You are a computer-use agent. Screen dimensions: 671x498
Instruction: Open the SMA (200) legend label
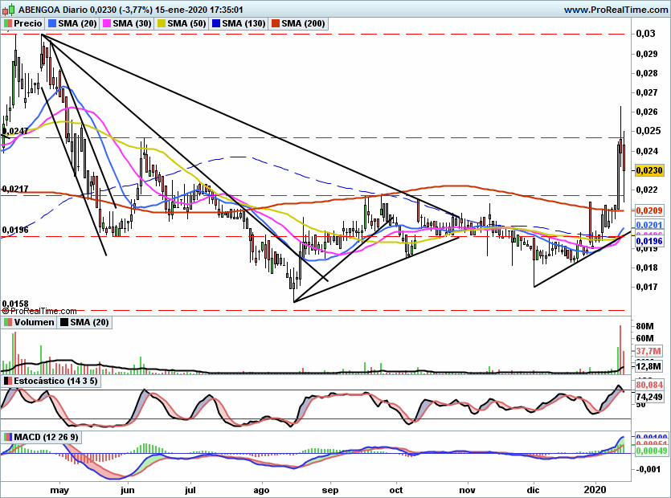click(x=303, y=23)
